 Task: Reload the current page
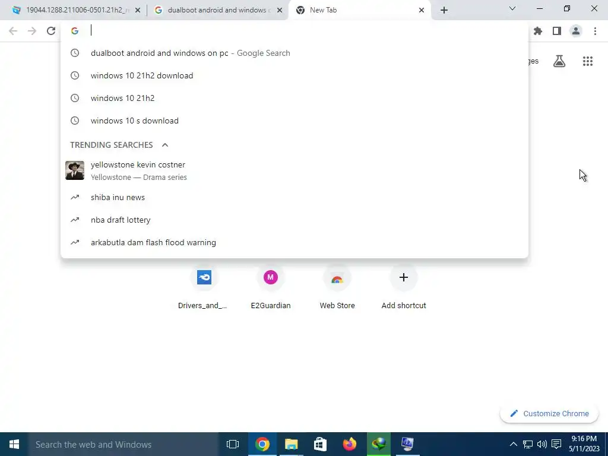coord(51,31)
